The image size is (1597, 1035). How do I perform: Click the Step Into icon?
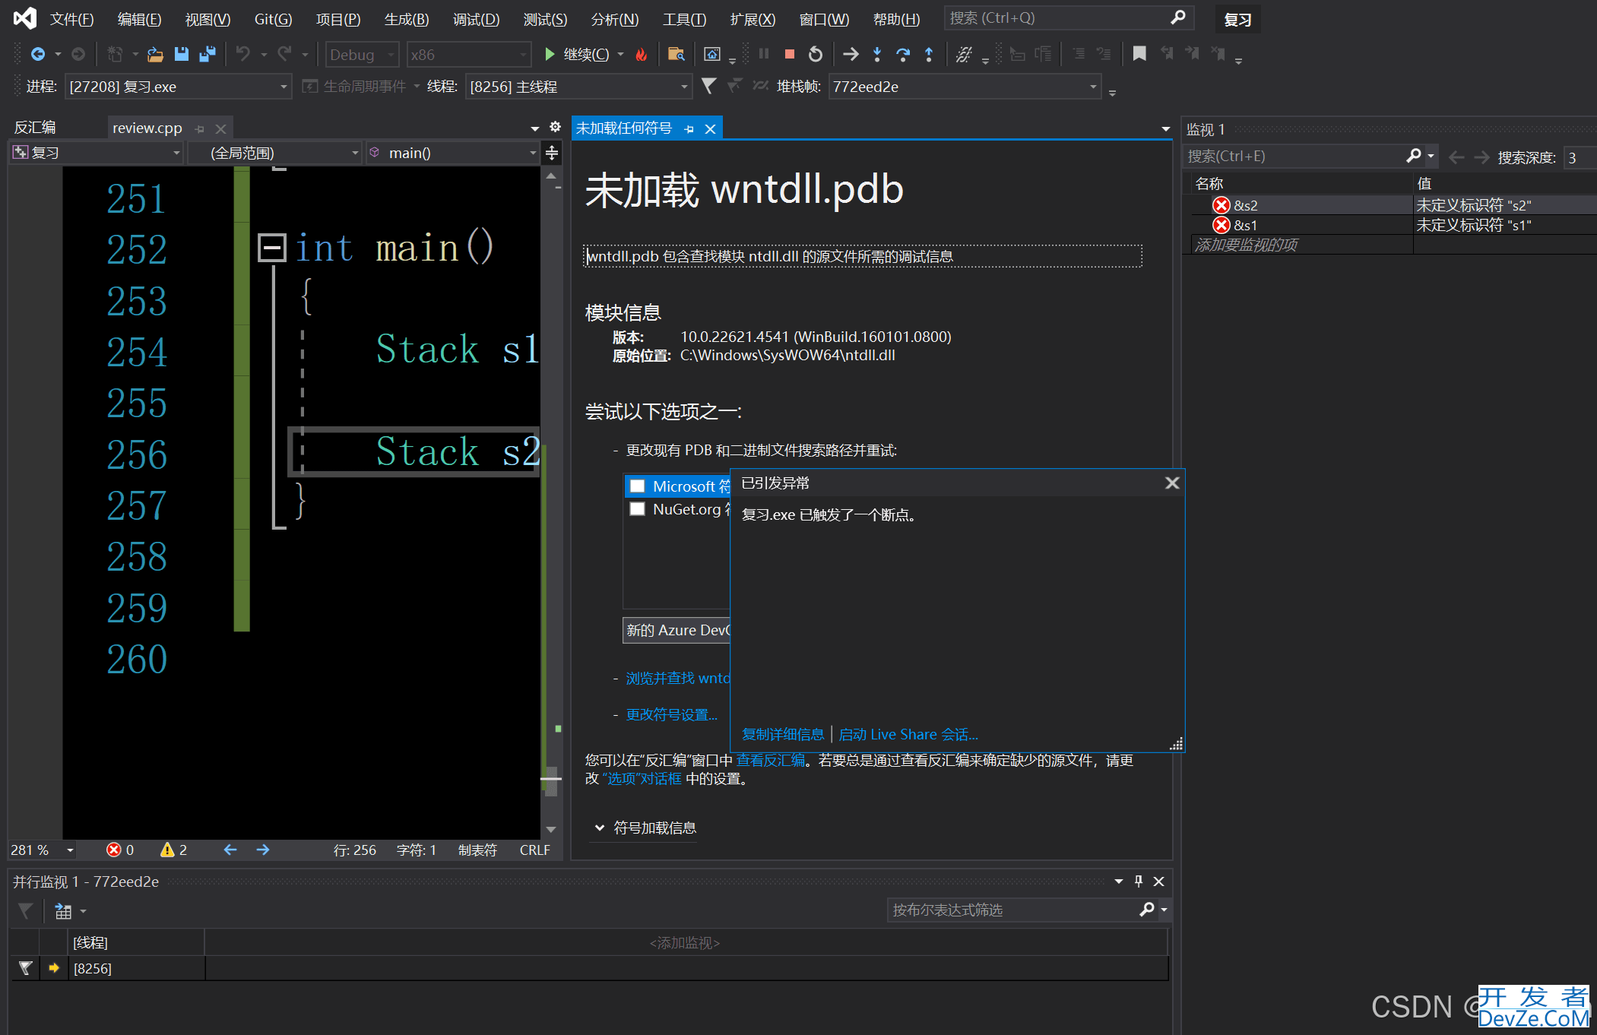[877, 54]
